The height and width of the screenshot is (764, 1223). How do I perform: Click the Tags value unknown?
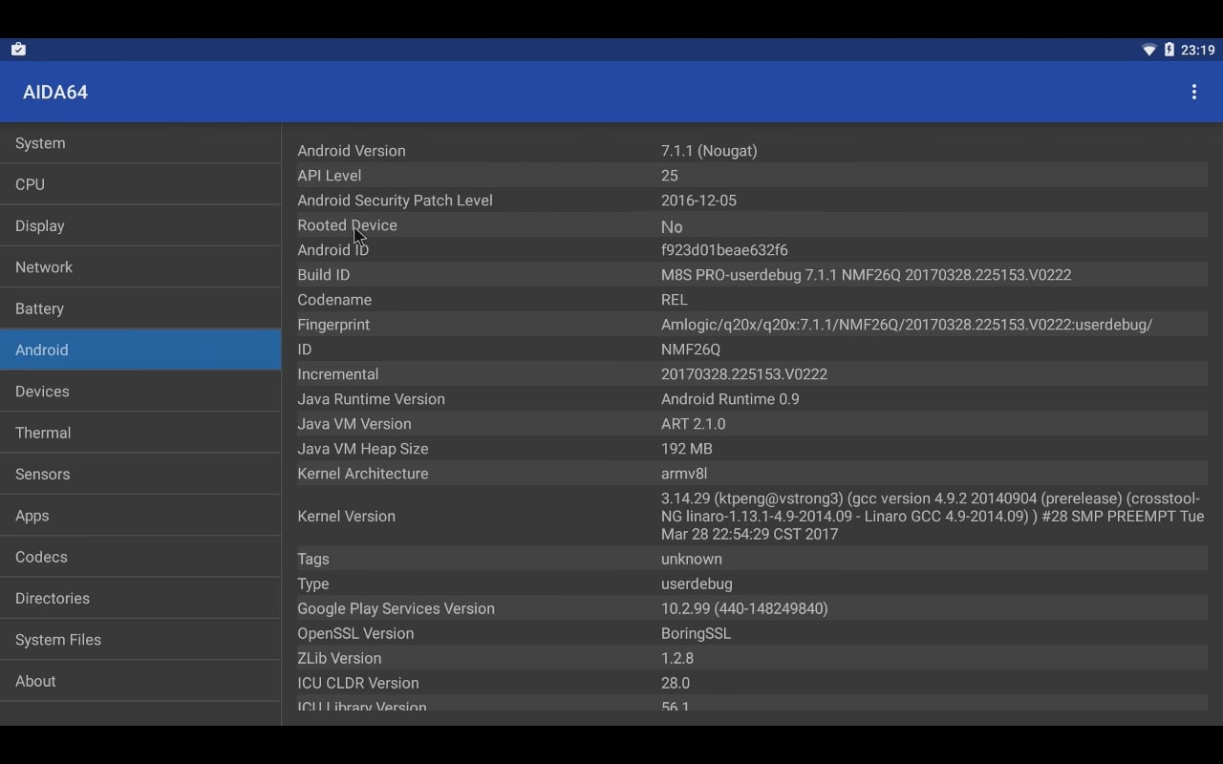[692, 560]
